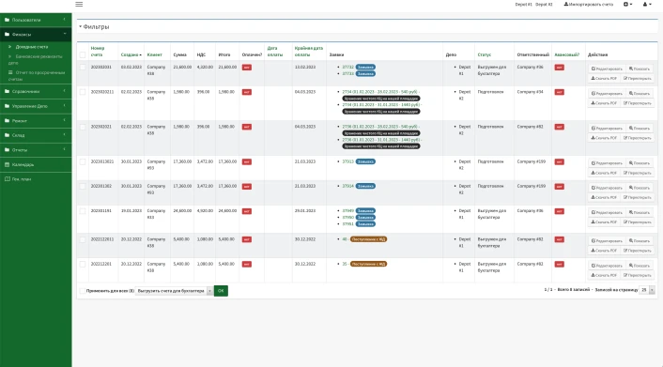Open Календарь via its calendar icon
The image size is (663, 367).
point(8,164)
